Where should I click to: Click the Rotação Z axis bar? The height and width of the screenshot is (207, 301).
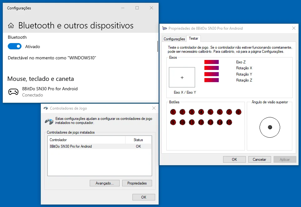211,80
